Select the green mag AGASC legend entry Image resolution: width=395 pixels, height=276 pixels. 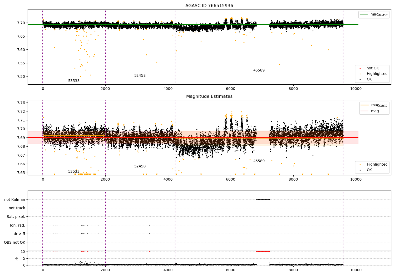pos(374,15)
